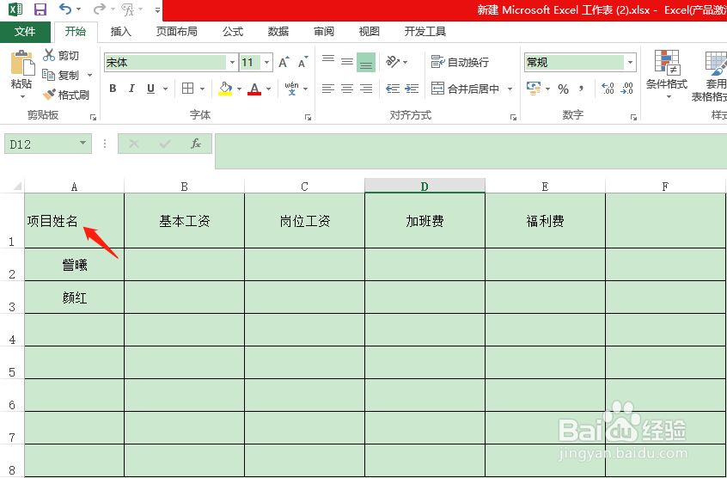Select cell containing 加班费
Viewport: 727px width, 478px height.
pos(425,221)
